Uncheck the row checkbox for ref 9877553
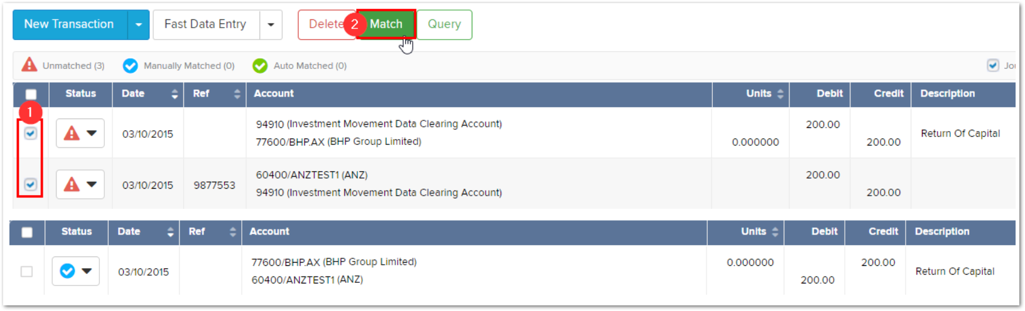This screenshot has height=311, width=1025. pyautogui.click(x=30, y=184)
